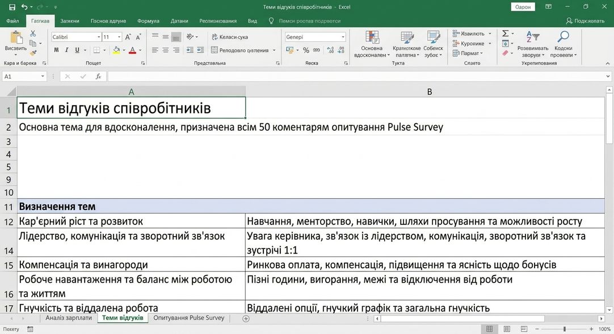Screen dimensions: 614x334
Task: Click the Cut scissors icon
Action: [33, 34]
